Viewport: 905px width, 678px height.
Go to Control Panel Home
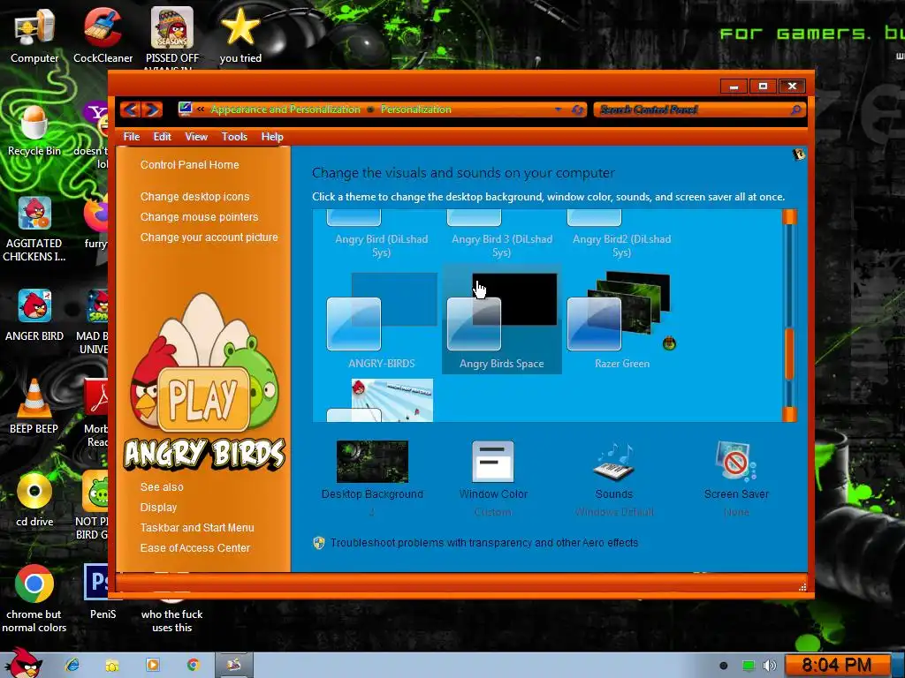pyautogui.click(x=189, y=165)
